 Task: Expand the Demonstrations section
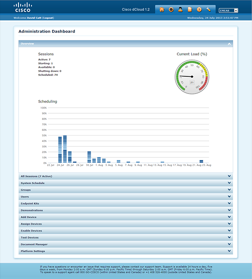[126, 210]
